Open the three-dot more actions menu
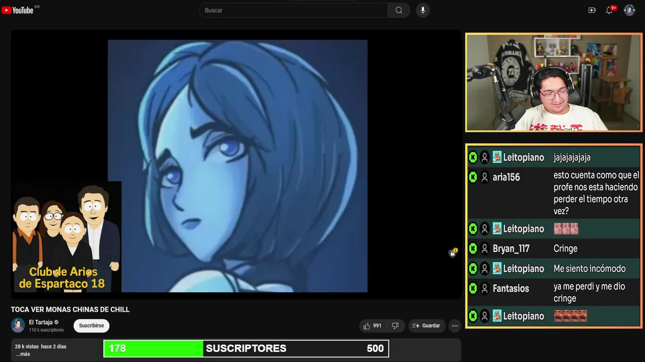Viewport: 645px width, 362px height. point(455,326)
